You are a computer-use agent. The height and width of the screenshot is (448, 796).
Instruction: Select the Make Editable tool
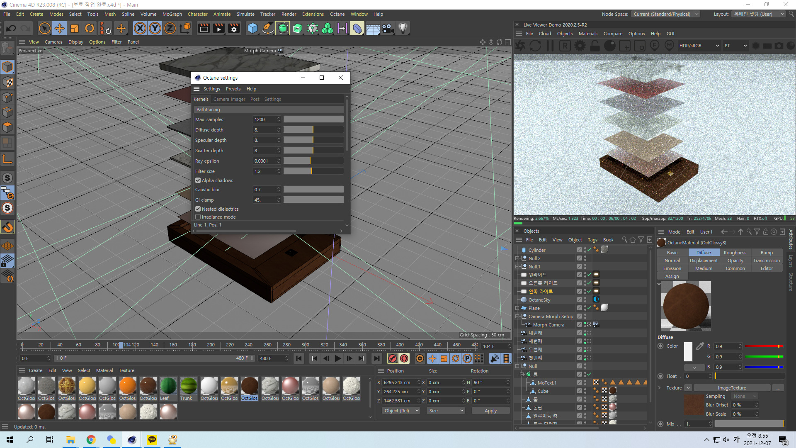point(7,49)
